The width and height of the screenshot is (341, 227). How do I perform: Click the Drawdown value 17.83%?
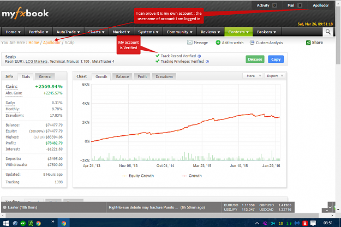click(56, 116)
